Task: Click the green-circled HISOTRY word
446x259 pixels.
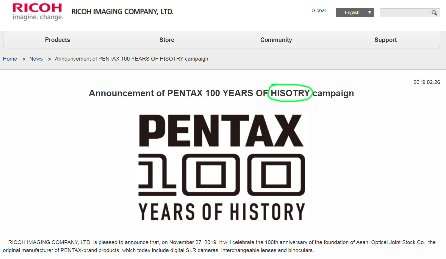Action: (x=290, y=93)
